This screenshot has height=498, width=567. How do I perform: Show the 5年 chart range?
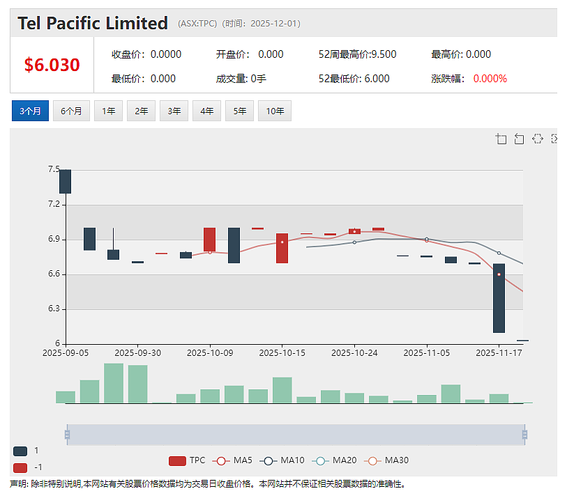click(239, 111)
